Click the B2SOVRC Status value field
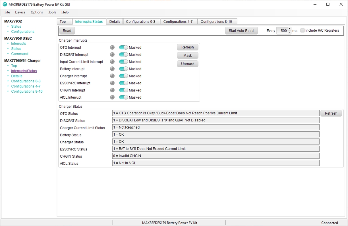Viewport: 348px width, 226px height. click(216, 149)
